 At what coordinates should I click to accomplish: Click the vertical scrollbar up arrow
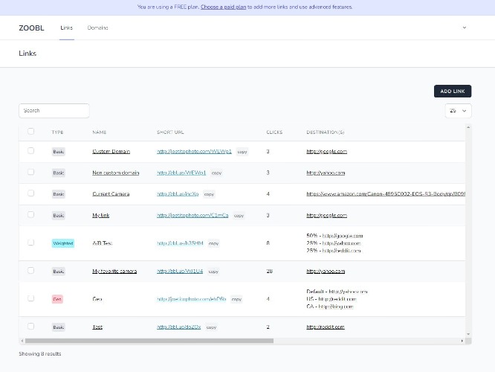click(x=468, y=127)
